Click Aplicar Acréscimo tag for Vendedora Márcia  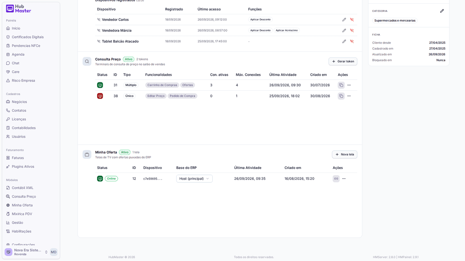pyautogui.click(x=287, y=31)
